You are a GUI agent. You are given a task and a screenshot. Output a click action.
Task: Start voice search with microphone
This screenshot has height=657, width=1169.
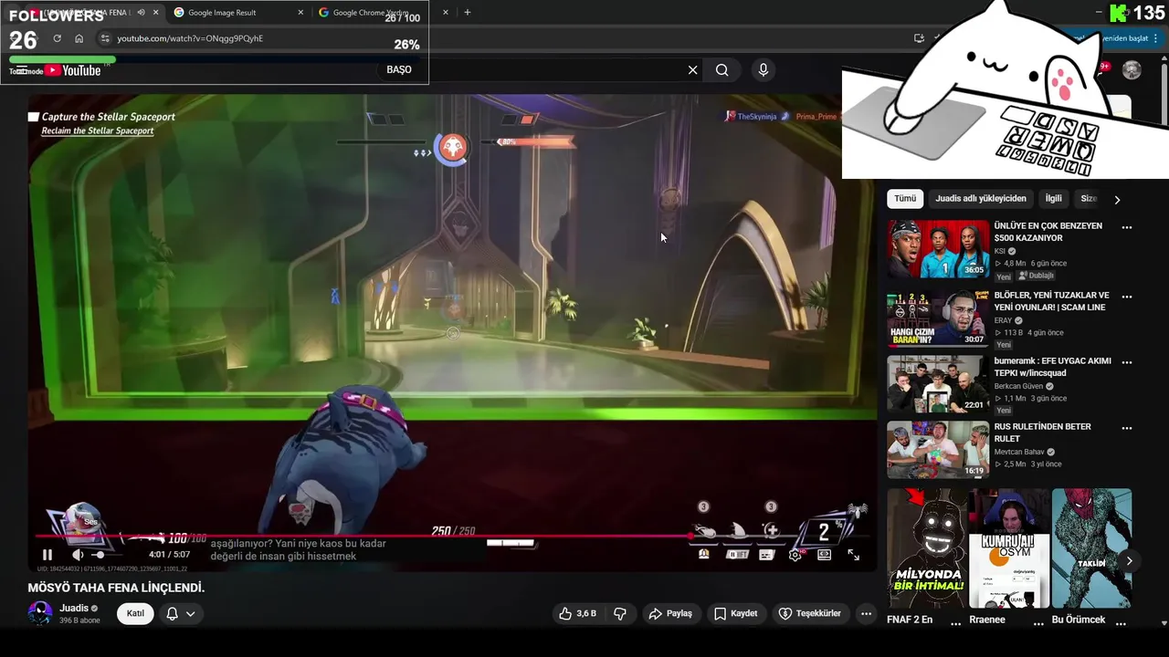tap(764, 69)
